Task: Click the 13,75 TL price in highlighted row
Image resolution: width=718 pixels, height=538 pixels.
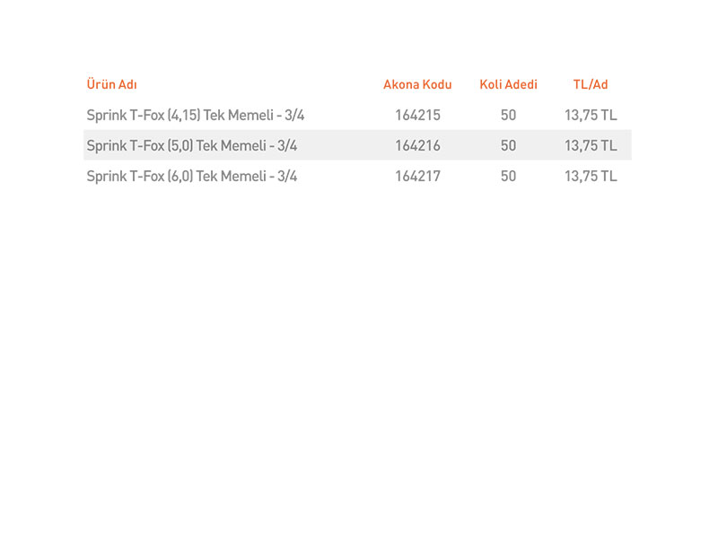Action: (x=591, y=145)
